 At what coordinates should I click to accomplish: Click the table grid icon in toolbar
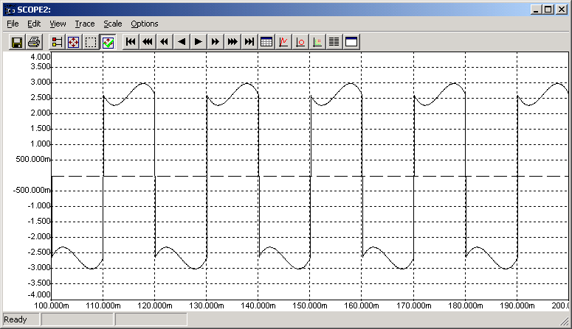[266, 42]
